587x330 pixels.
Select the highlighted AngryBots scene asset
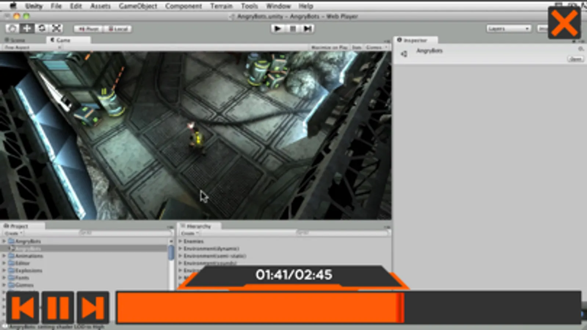point(84,249)
